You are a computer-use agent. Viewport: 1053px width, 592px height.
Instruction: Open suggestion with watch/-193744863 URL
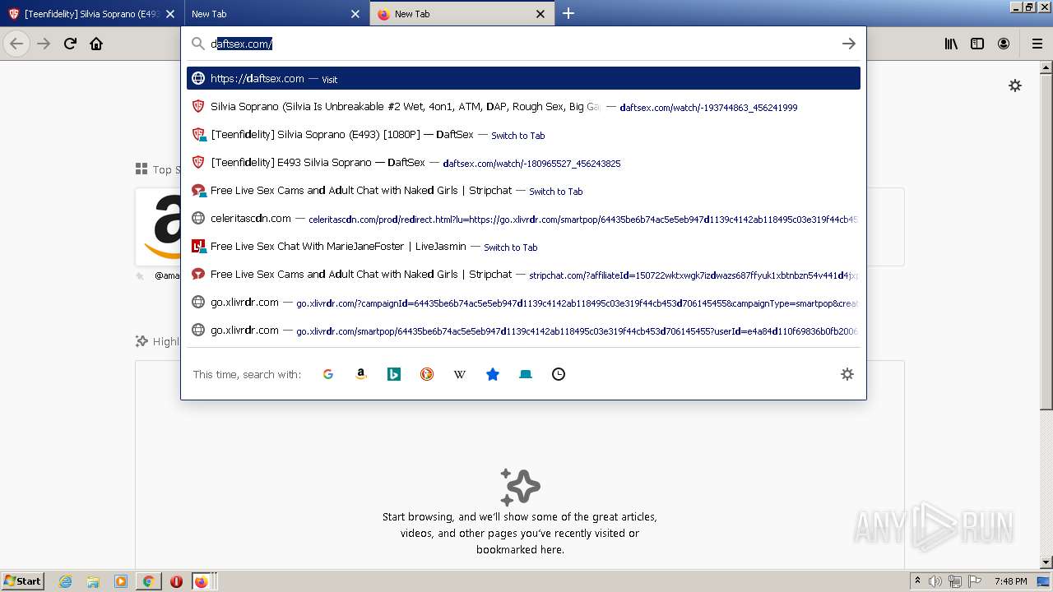[523, 107]
